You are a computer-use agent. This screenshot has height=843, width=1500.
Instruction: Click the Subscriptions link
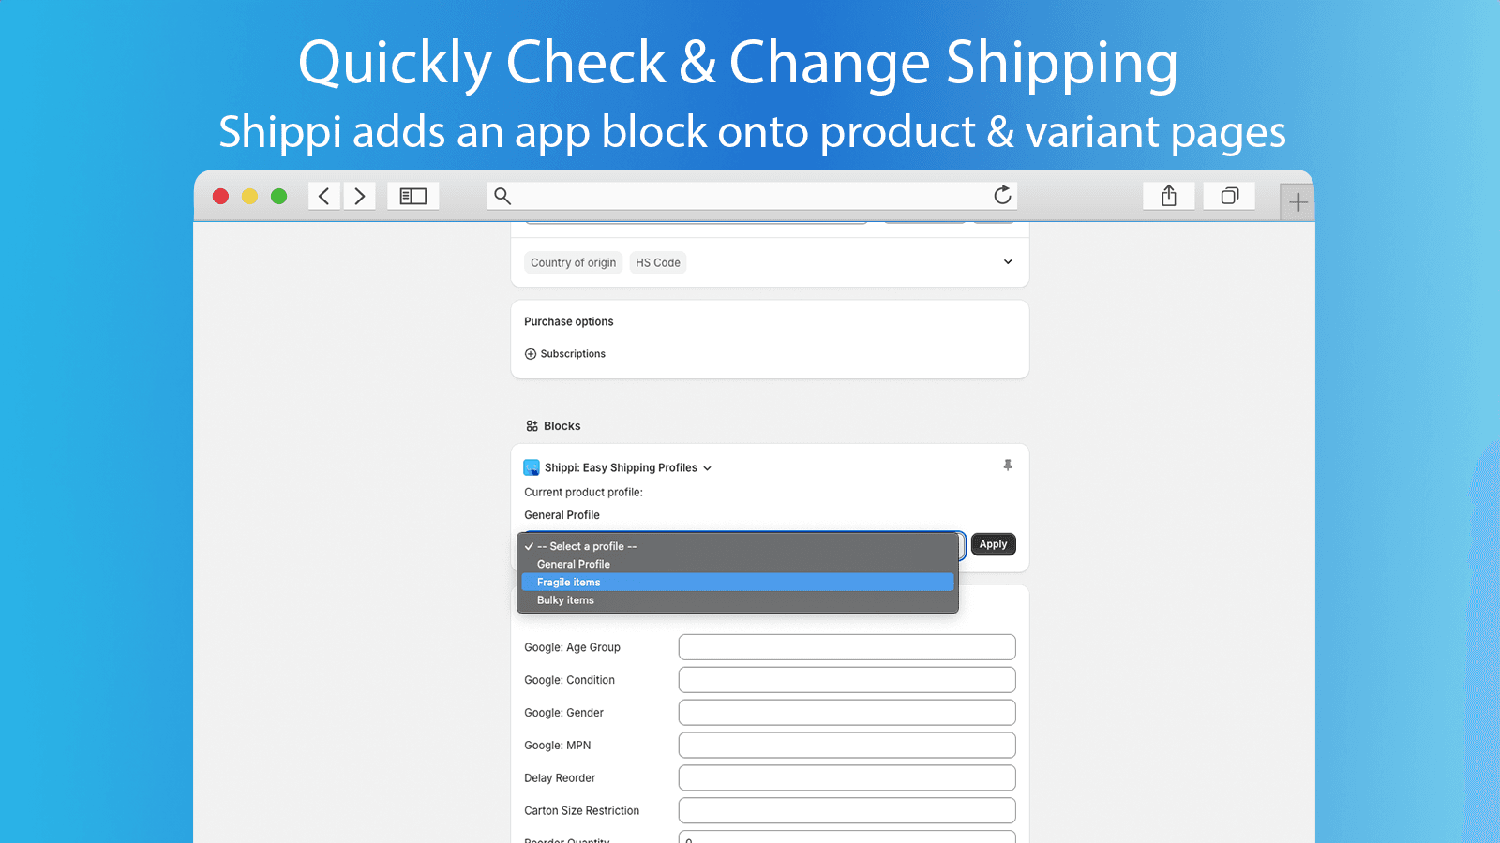coord(573,353)
